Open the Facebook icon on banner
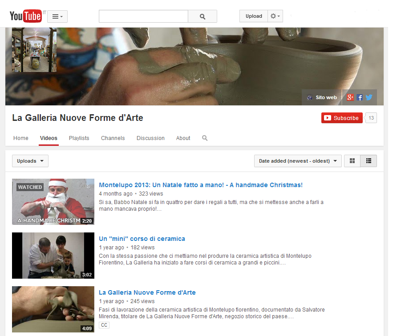401x336 pixels. point(360,97)
